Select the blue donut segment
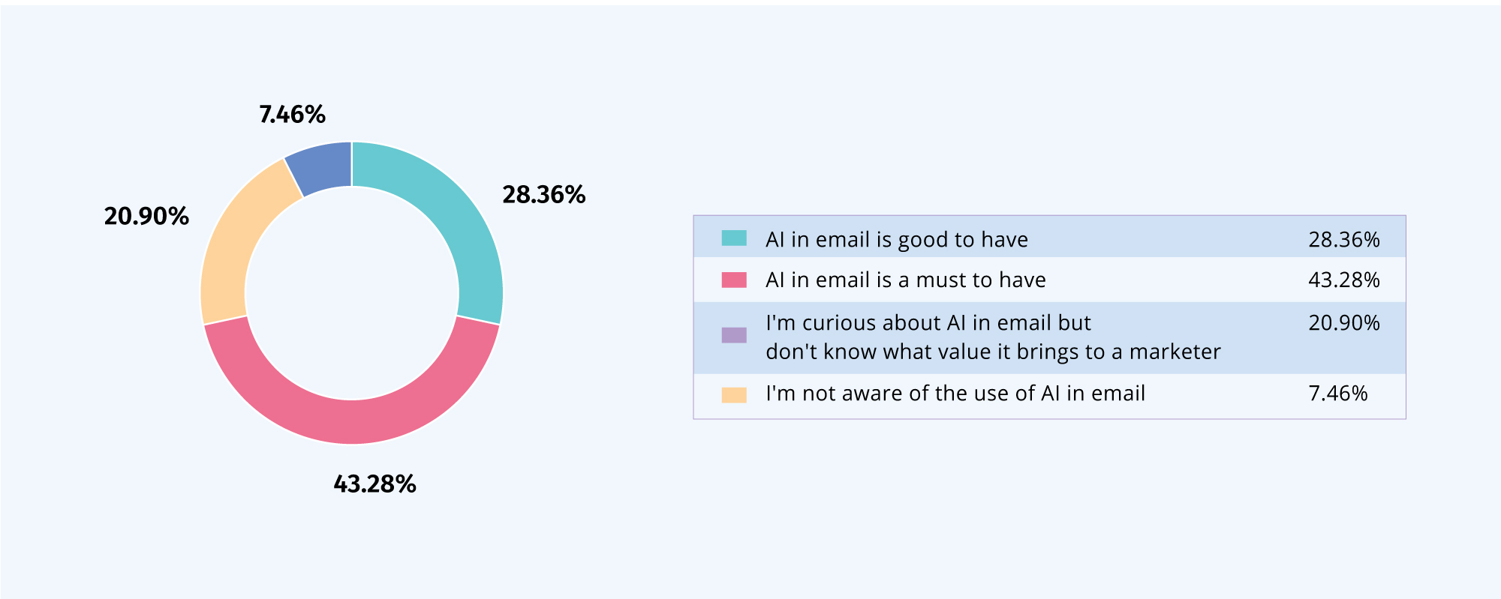 pos(323,168)
